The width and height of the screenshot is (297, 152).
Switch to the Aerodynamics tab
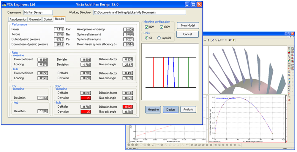tap(18, 20)
